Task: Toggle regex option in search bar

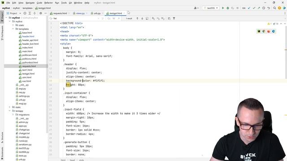Action: [119, 18]
